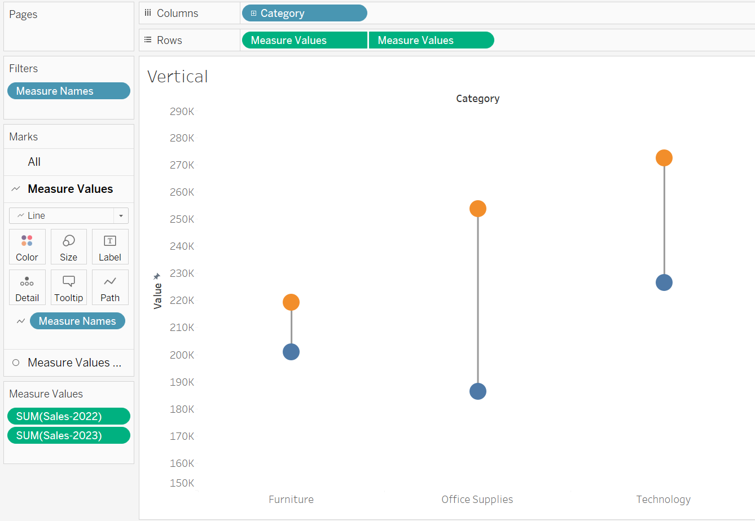The image size is (755, 521).
Task: Click the Measure Names pill in the Marks card
Action: tap(77, 321)
